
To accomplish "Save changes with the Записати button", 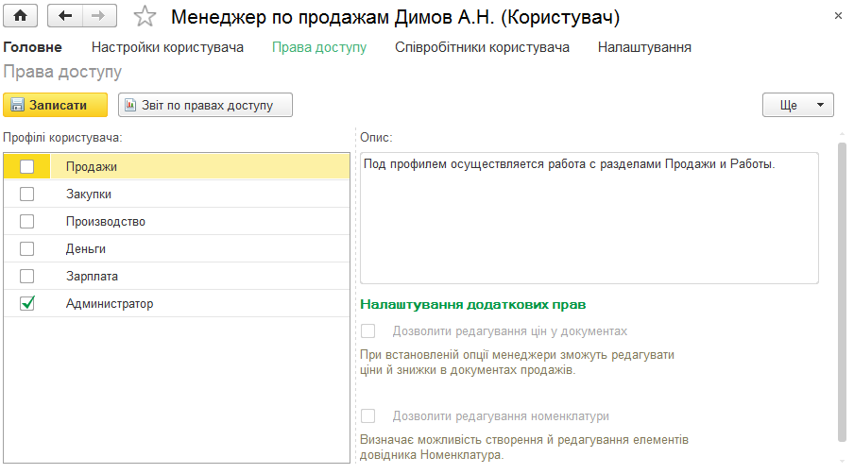I will [x=55, y=105].
